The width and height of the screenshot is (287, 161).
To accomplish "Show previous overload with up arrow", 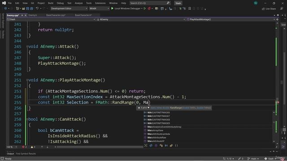I will pyautogui.click(x=139, y=108).
